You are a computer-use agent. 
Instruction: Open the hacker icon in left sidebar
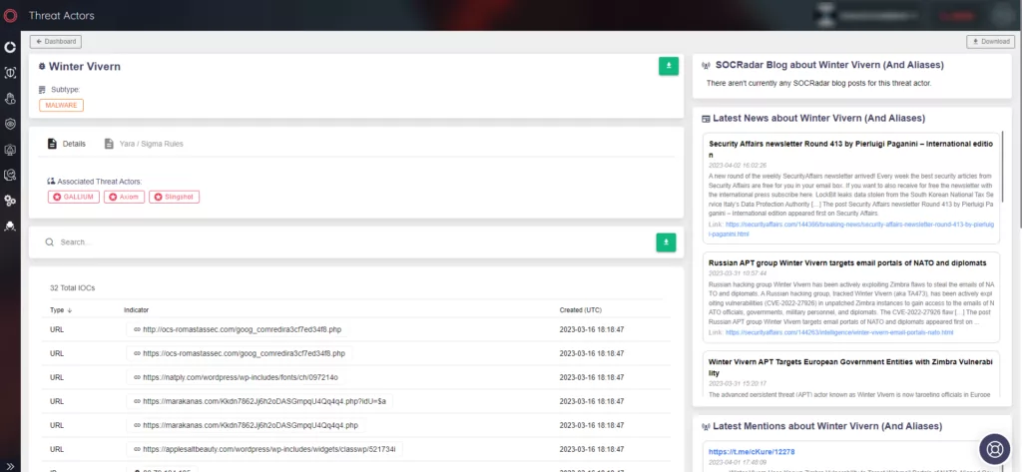pos(10,226)
